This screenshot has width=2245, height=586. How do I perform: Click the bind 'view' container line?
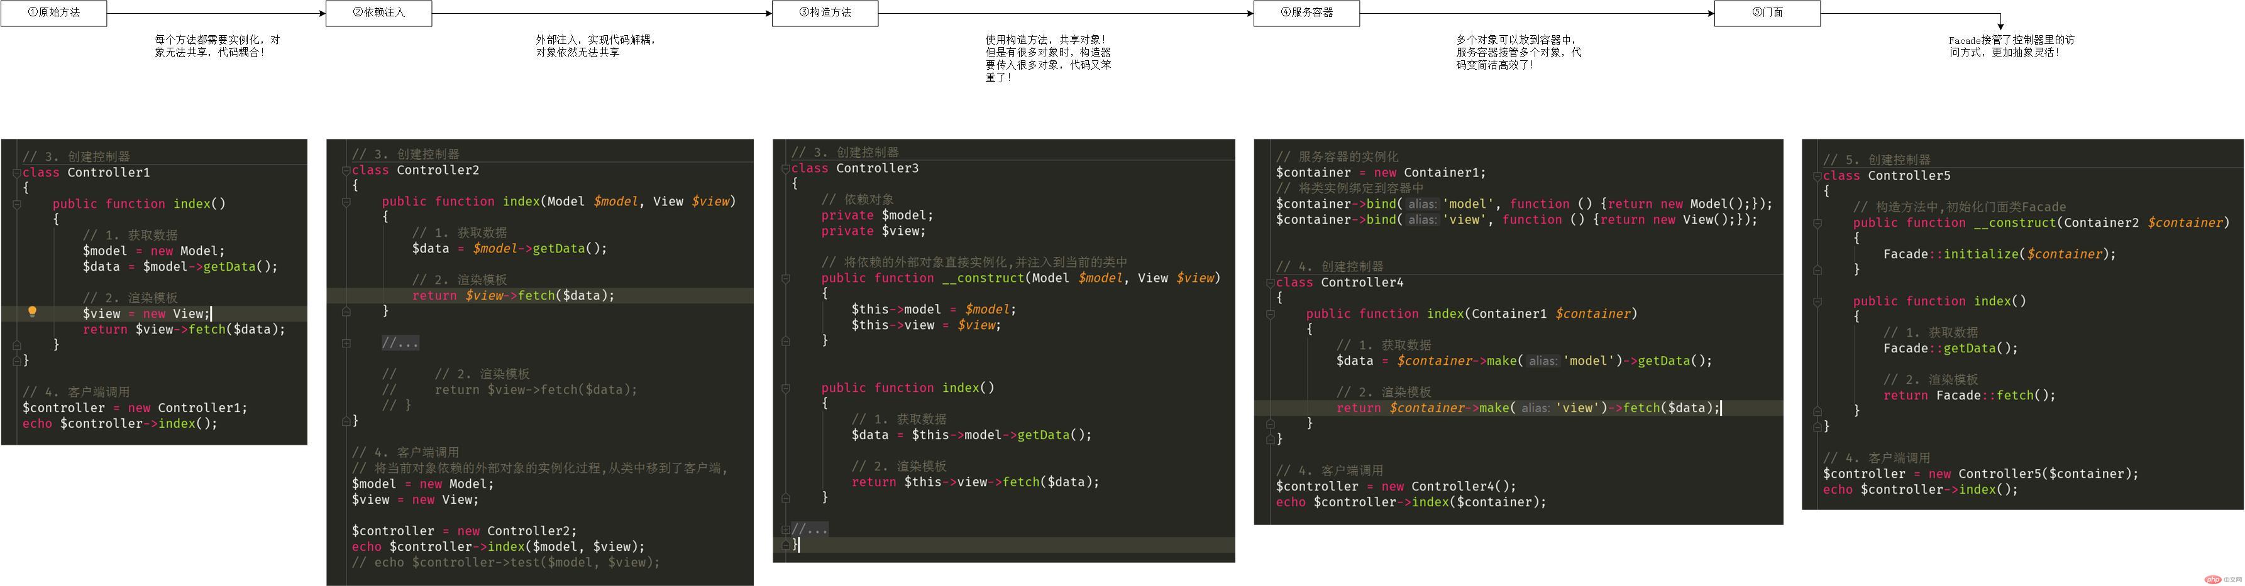pos(1516,219)
